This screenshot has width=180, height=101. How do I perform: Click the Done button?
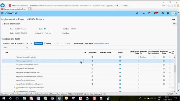click(x=173, y=19)
